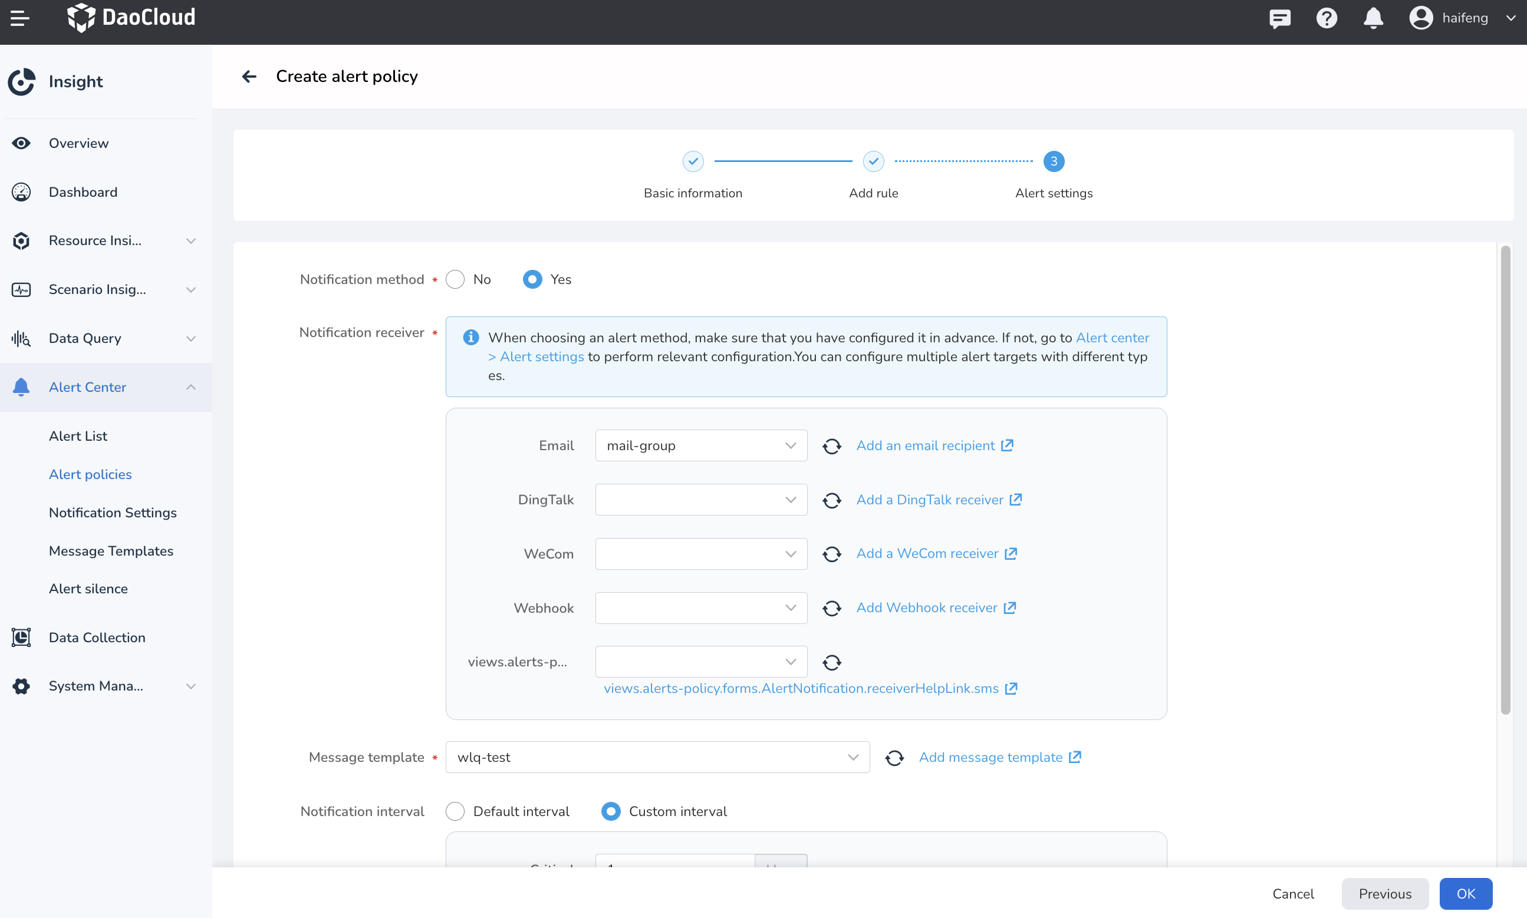Click the haifeng user avatar icon

click(1420, 18)
